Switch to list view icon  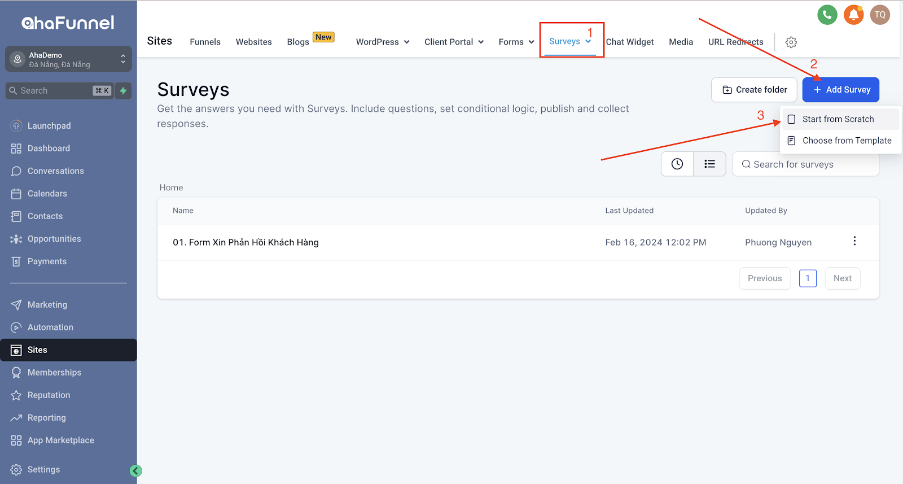coord(709,164)
